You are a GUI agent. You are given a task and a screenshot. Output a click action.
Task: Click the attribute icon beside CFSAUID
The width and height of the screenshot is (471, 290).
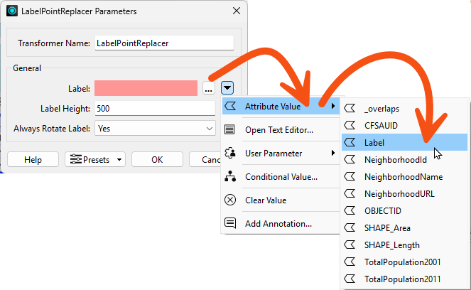[350, 125]
